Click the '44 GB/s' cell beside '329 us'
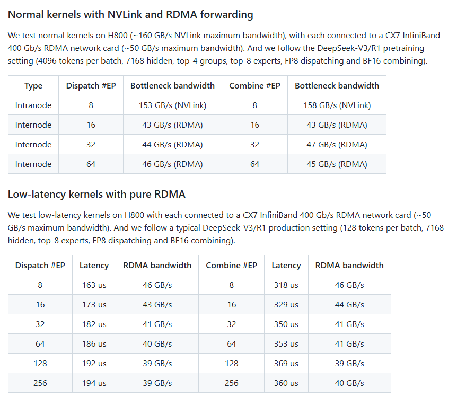 tap(349, 304)
